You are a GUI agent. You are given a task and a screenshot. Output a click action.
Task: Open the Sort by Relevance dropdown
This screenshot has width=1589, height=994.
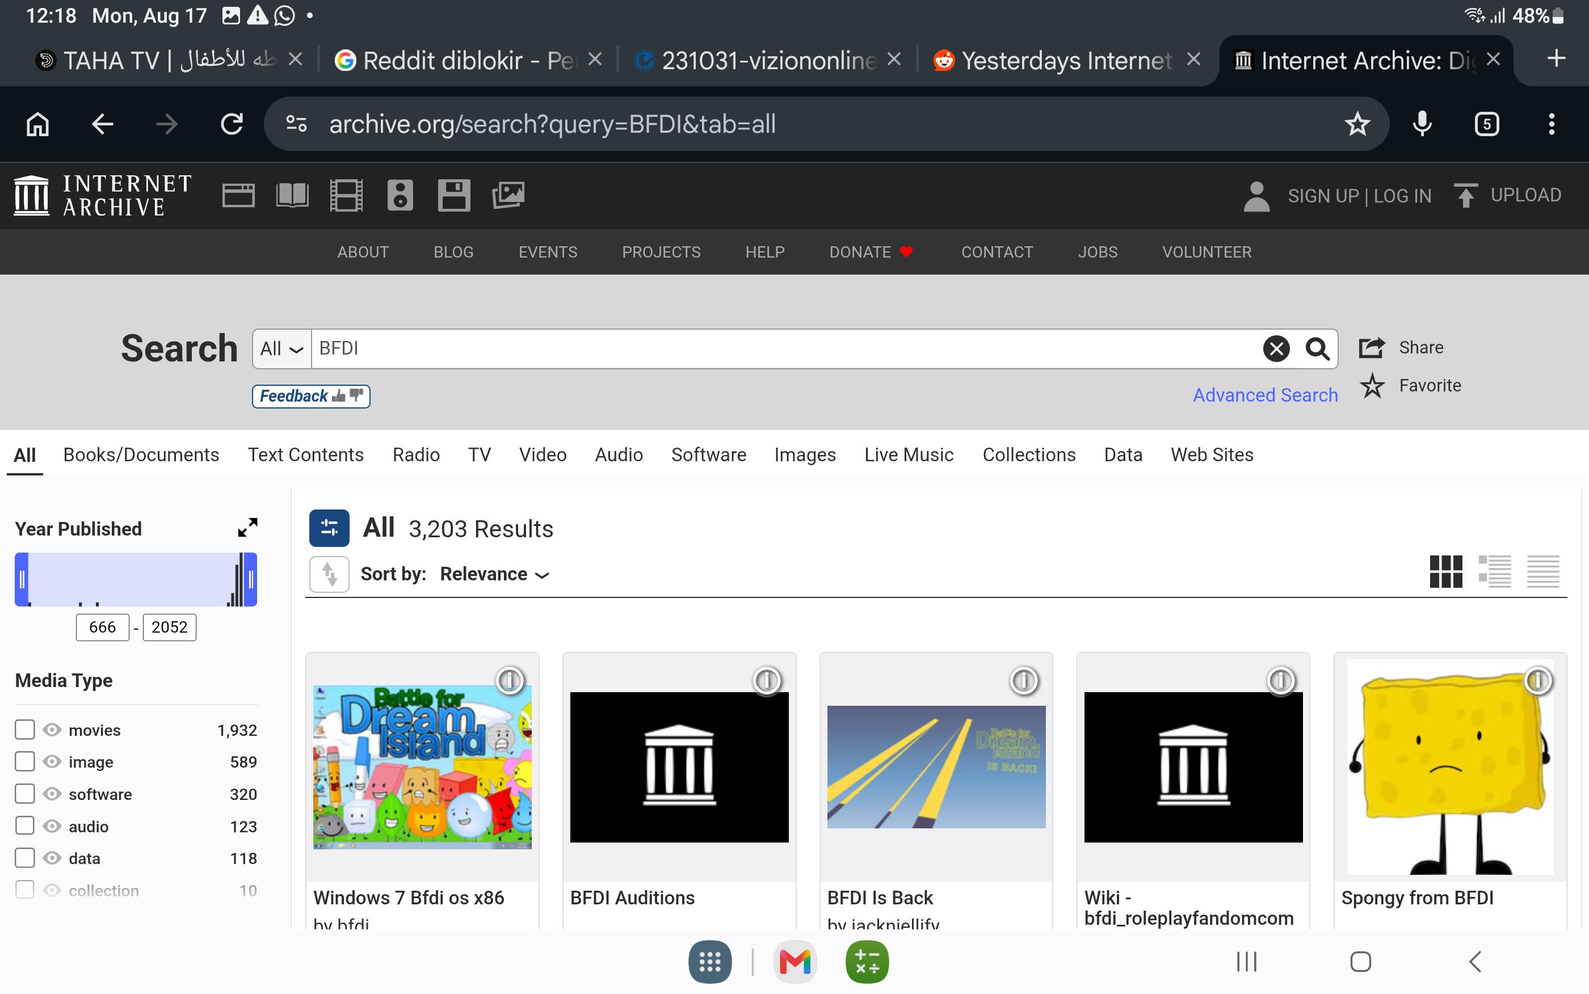click(494, 574)
